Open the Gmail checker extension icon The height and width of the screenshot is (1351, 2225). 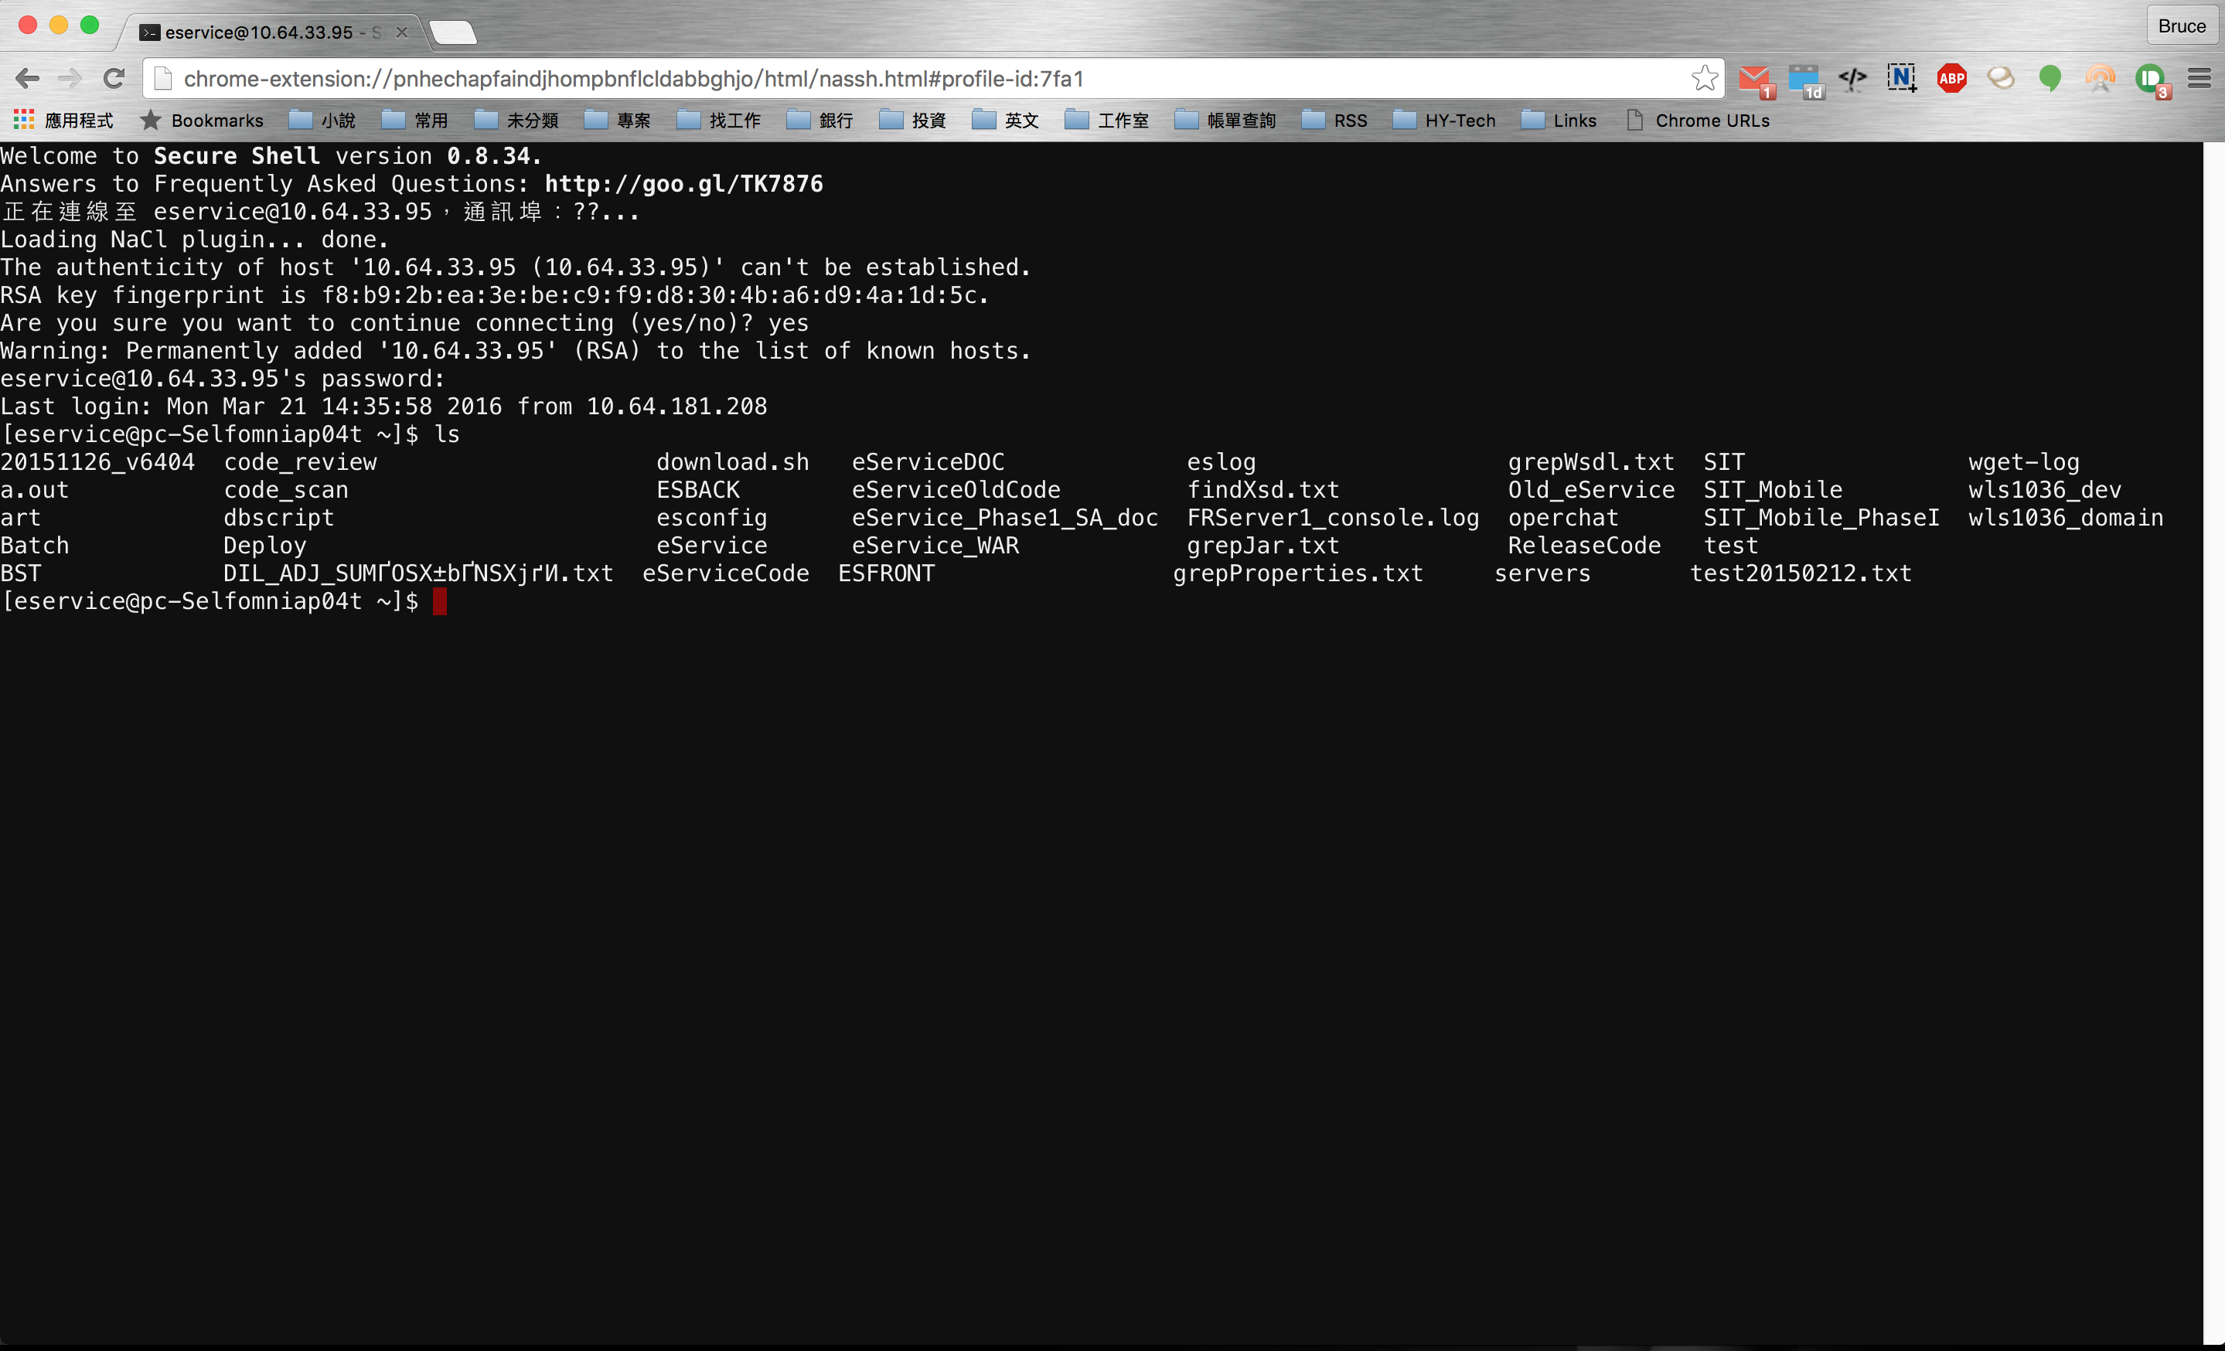1756,80
